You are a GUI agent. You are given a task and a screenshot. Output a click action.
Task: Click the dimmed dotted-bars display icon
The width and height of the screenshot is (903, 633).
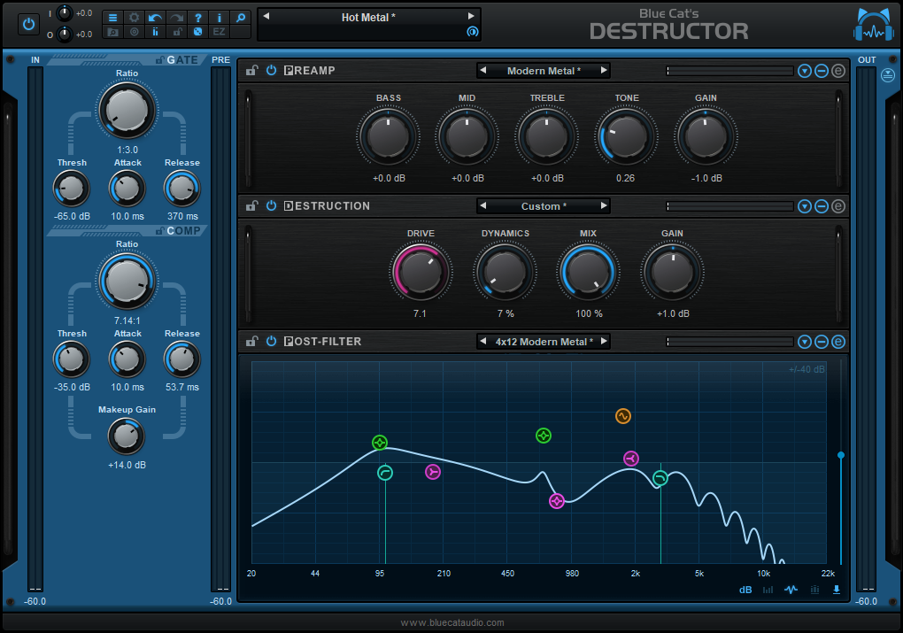814,590
